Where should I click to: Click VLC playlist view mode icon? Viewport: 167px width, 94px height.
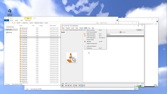click(x=121, y=32)
